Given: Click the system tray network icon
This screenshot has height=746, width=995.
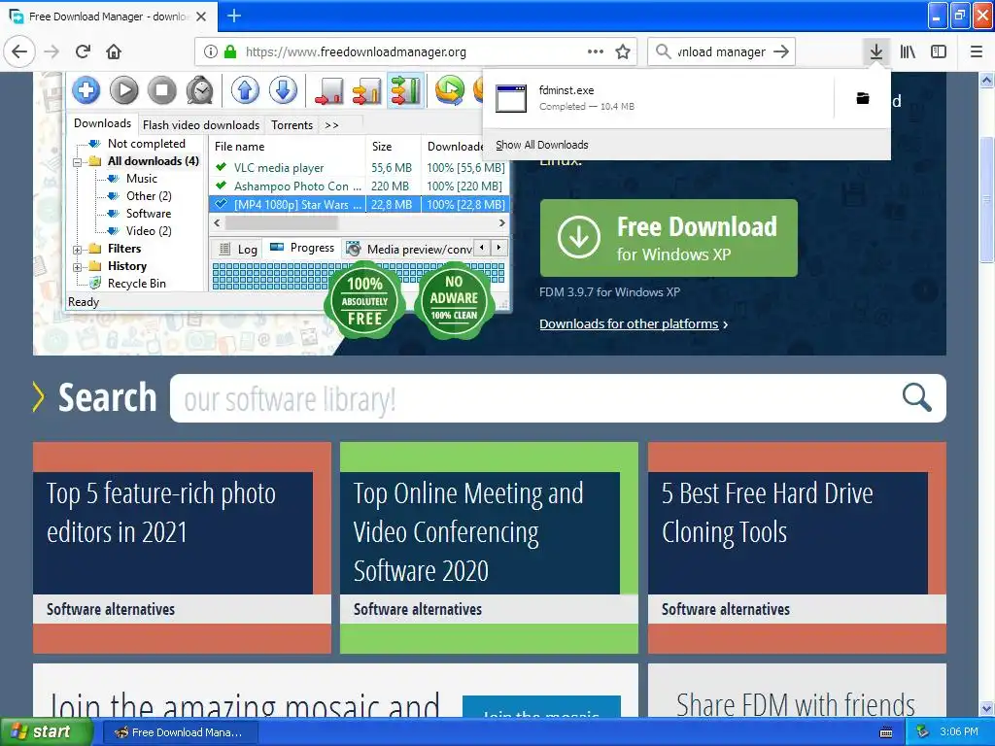Looking at the screenshot, I should 923,732.
